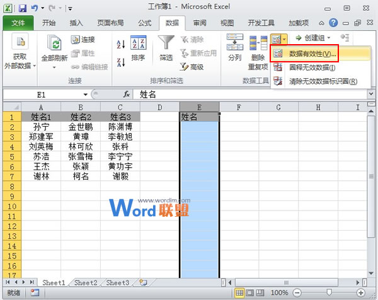Select the Sheet2 worksheet tab
The height and width of the screenshot is (300, 378).
coord(85,283)
